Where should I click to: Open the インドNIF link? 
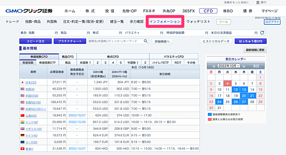point(32,122)
